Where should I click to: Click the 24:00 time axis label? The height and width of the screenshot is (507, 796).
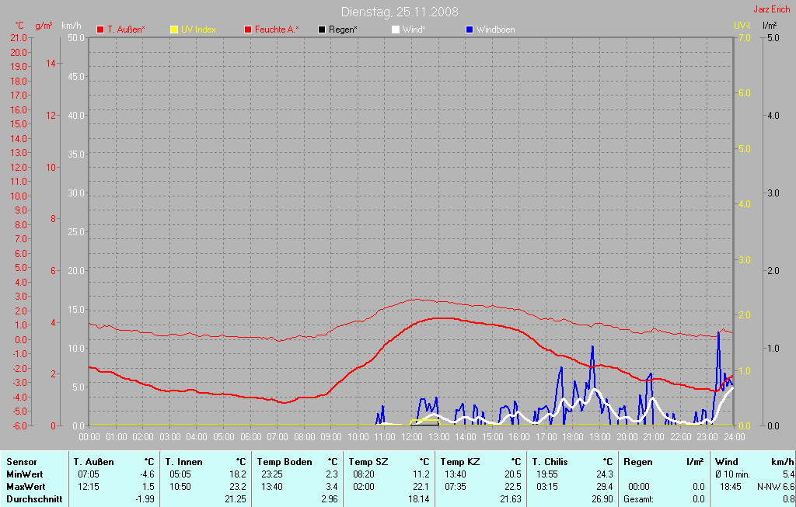coord(734,436)
